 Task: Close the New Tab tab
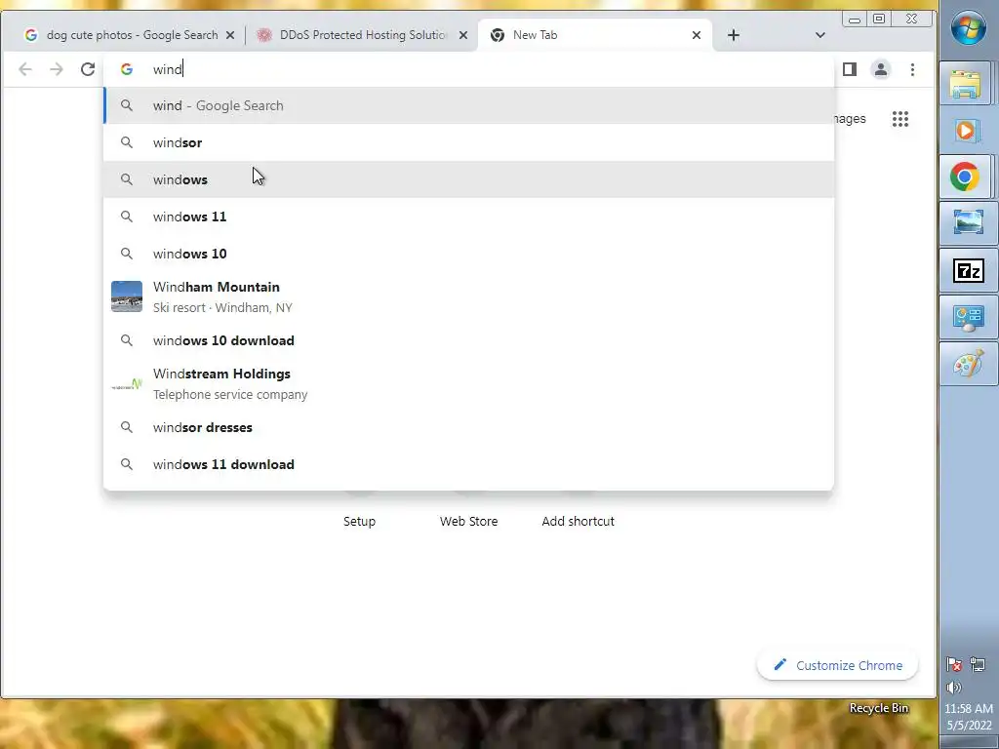(697, 35)
